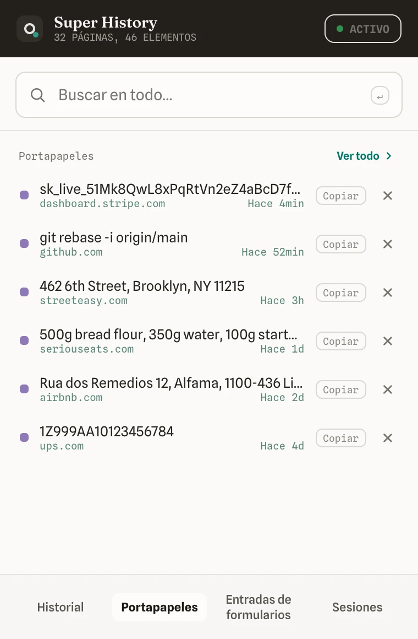Click the search magnifier icon

(x=38, y=95)
